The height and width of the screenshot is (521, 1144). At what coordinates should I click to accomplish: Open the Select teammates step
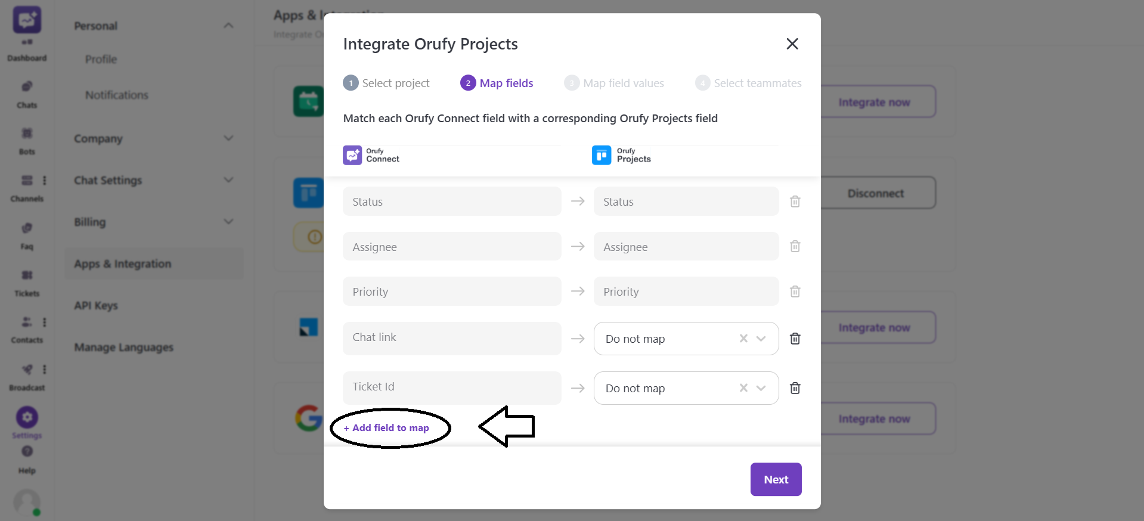748,83
